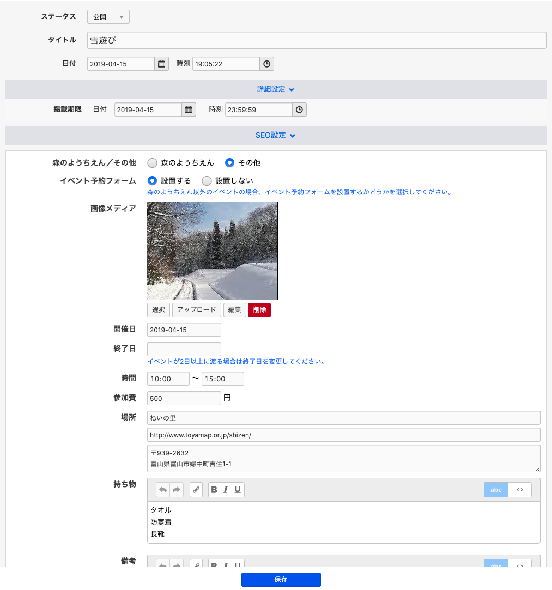Click Underline in the 持ち物 editor toolbar
552x590 pixels.
(238, 490)
